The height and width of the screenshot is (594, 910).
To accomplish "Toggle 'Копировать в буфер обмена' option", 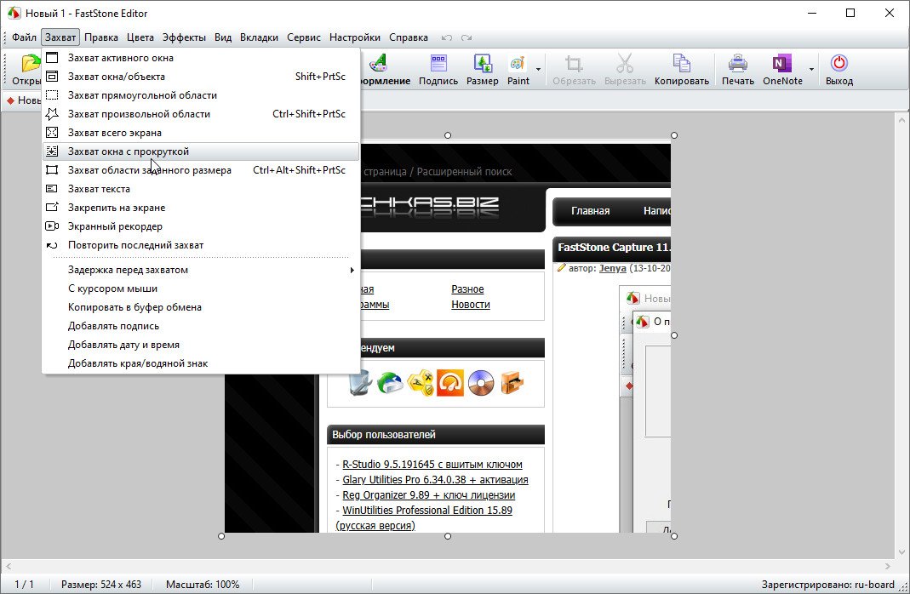I will tap(134, 307).
